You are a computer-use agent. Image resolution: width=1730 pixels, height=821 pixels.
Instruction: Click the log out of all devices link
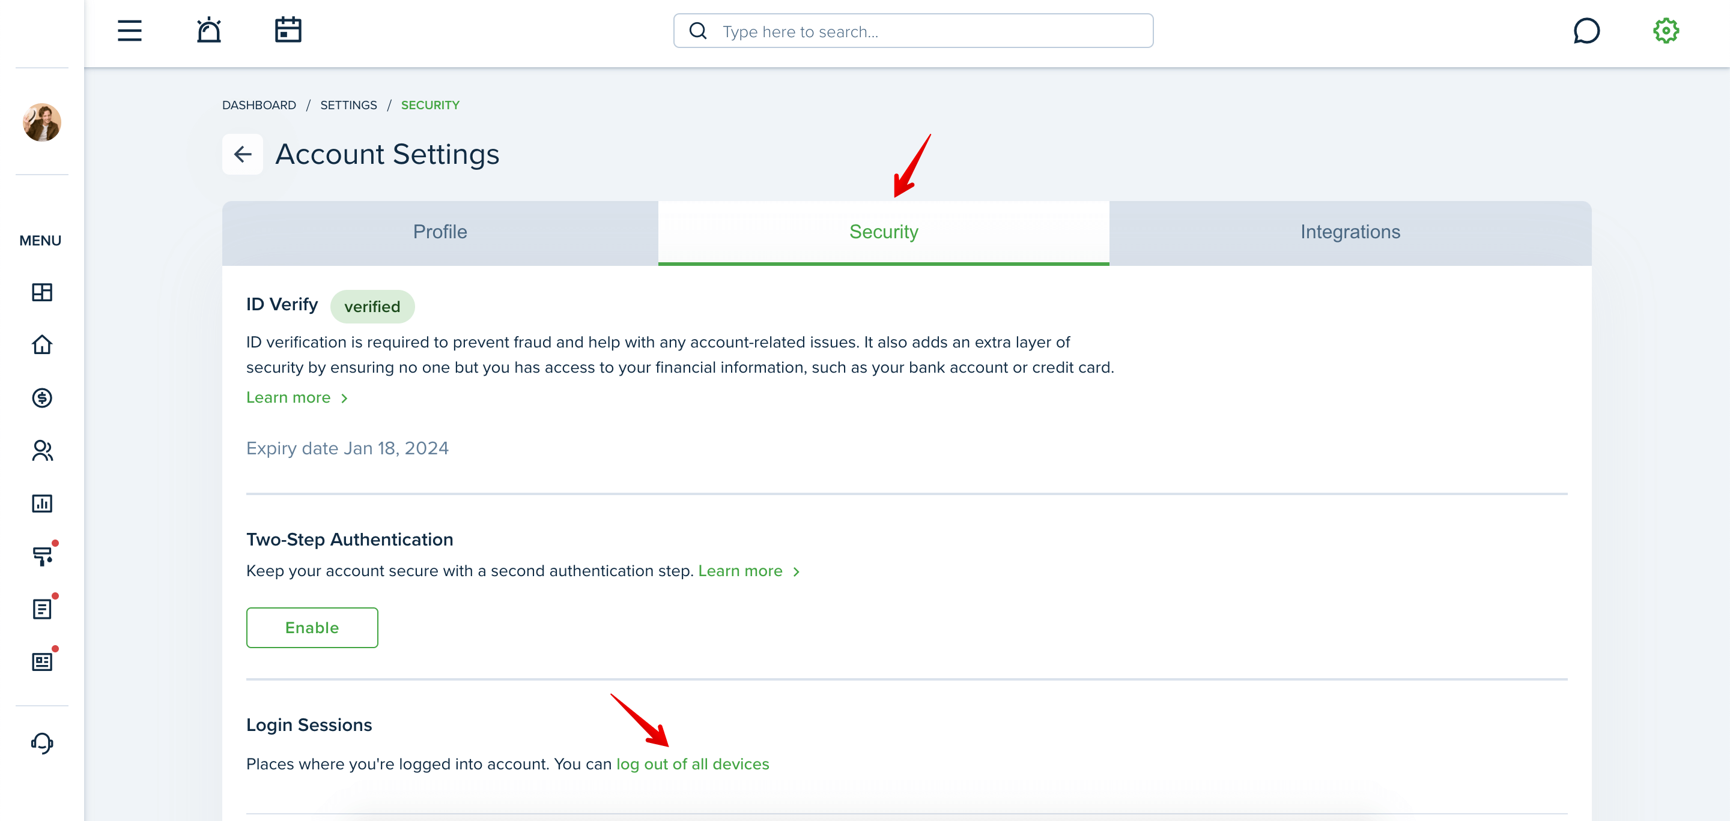(693, 764)
